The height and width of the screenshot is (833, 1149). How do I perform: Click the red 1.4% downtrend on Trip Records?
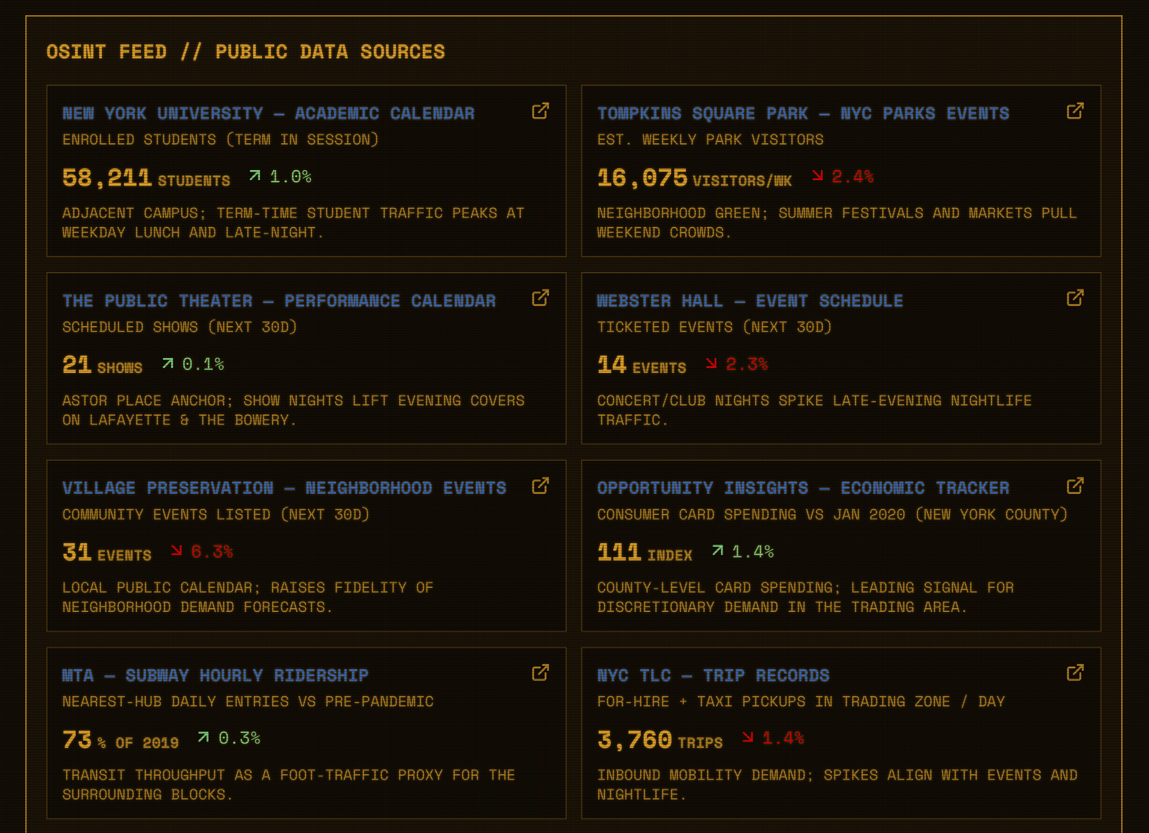point(774,738)
